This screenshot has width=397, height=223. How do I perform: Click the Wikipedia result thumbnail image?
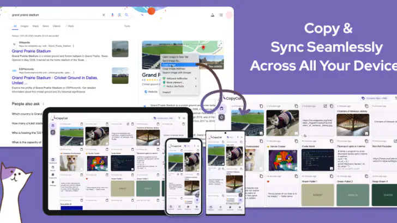point(121,49)
